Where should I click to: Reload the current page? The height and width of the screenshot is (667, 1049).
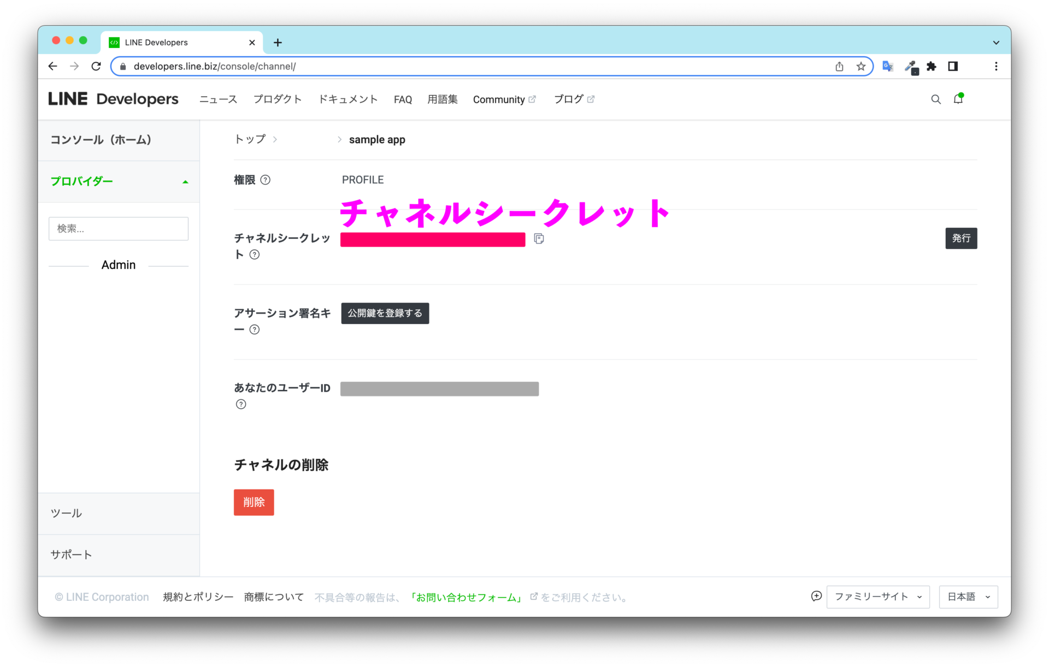[96, 66]
